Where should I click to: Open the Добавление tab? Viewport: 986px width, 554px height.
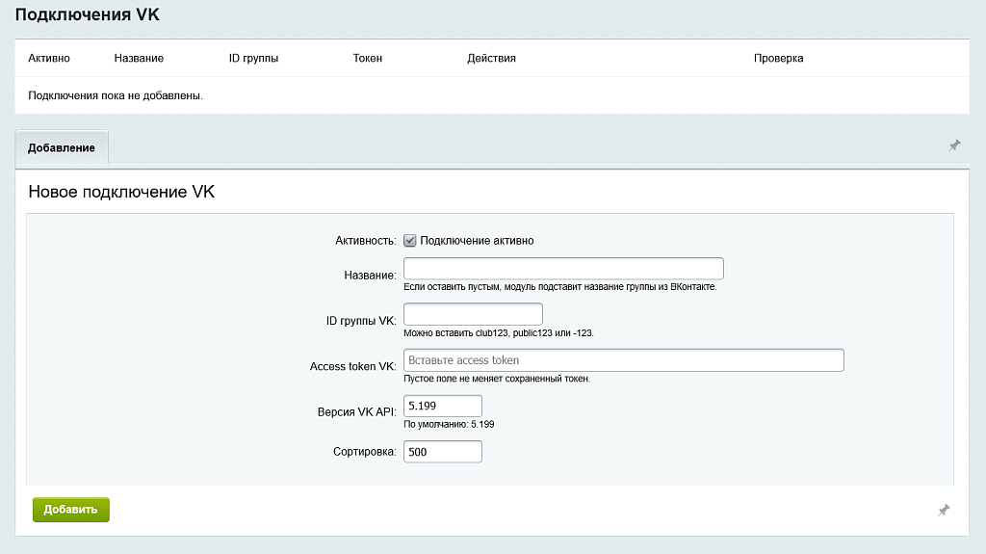pyautogui.click(x=62, y=148)
